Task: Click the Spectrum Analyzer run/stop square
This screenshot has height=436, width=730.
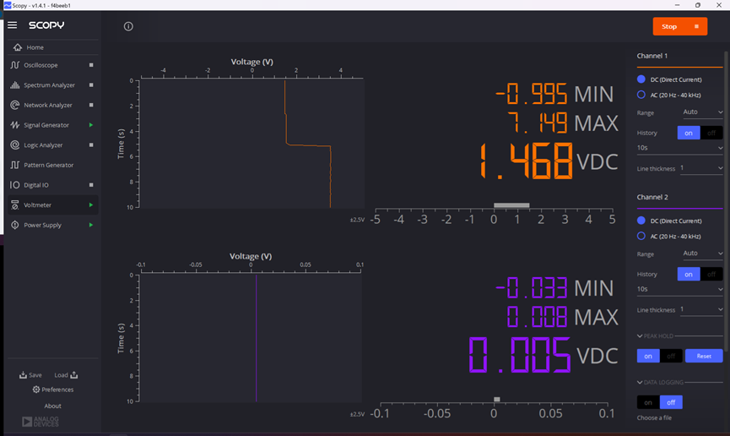Action: (x=91, y=84)
